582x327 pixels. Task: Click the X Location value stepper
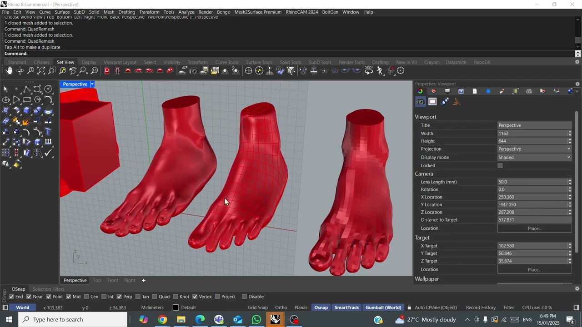570,197
